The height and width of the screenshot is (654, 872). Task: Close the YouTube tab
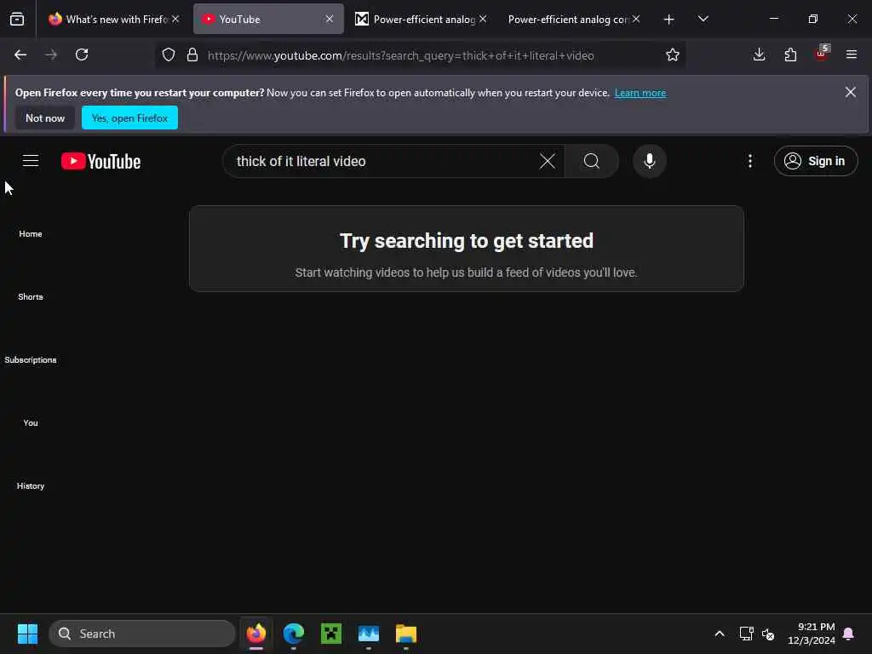[x=330, y=19]
